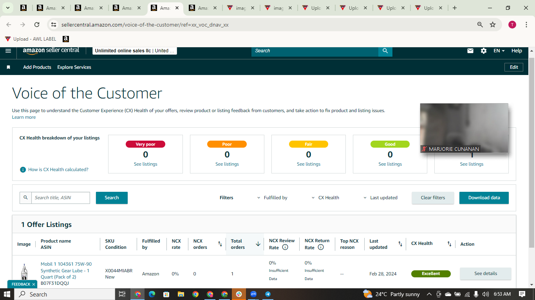
Task: Sort by CX Health column arrows
Action: [x=450, y=244]
